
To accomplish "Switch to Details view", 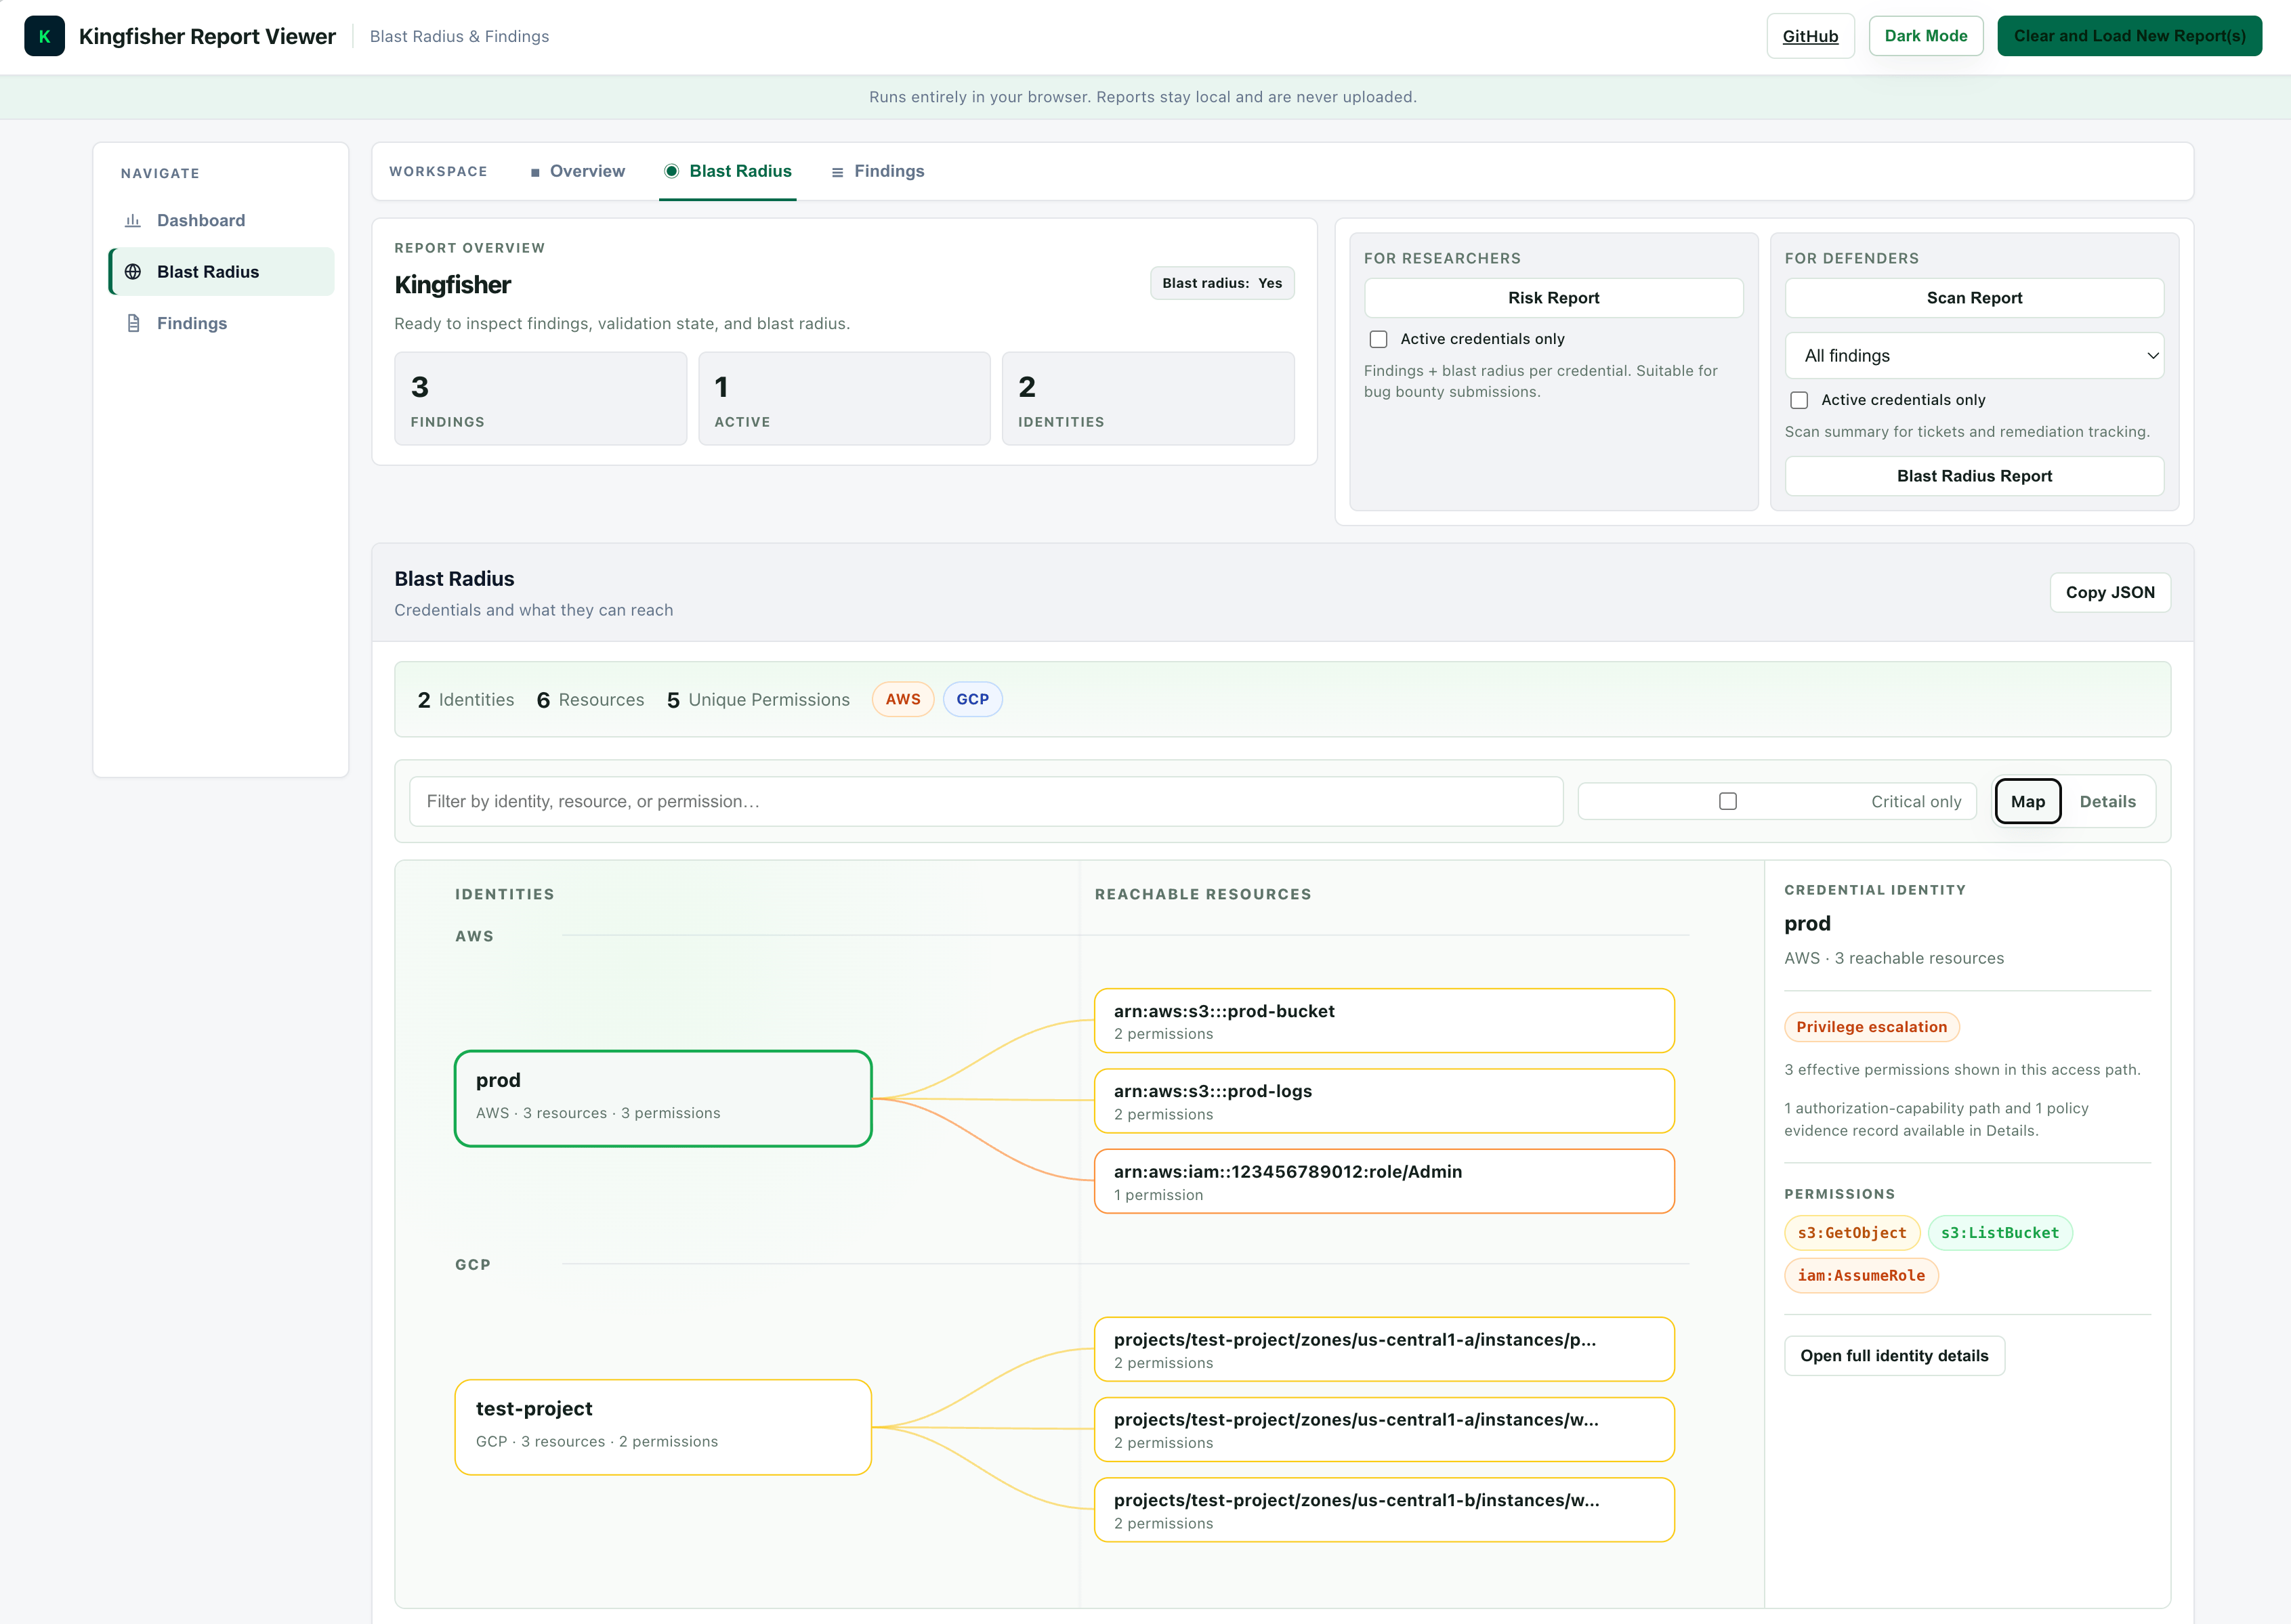I will pyautogui.click(x=2107, y=801).
